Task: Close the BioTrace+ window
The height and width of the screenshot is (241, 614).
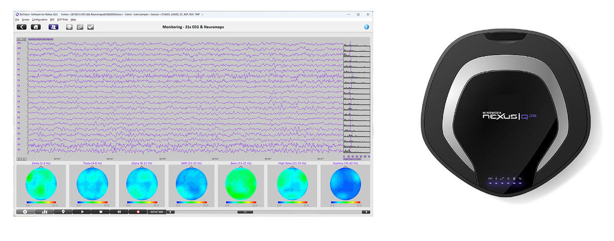Action: [x=367, y=14]
